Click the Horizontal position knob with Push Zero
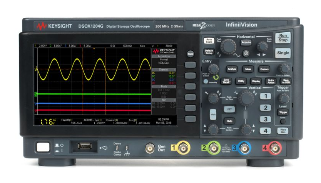 click(262, 47)
